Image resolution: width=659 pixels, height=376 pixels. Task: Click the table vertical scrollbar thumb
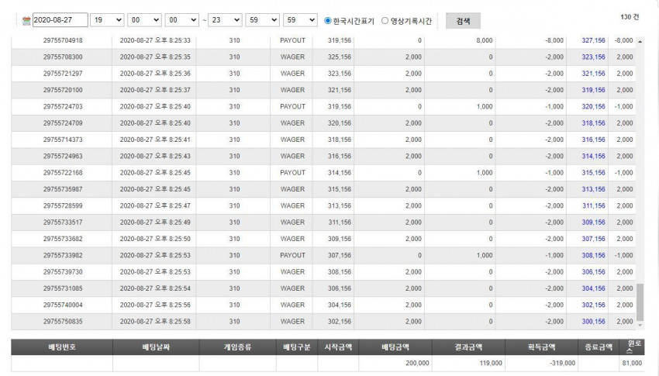[640, 302]
